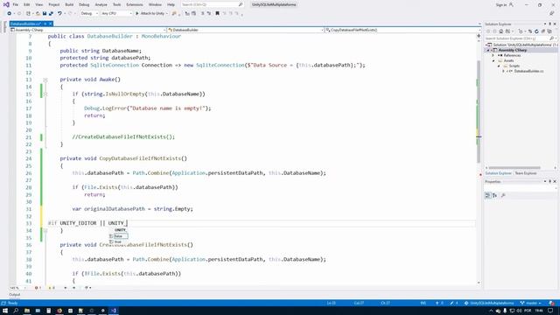The image size is (560, 315).
Task: Open the Any CPU platform dropdown
Action: tap(116, 14)
